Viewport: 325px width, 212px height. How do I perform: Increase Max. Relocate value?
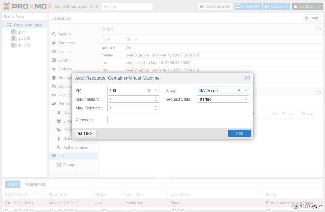[156, 106]
